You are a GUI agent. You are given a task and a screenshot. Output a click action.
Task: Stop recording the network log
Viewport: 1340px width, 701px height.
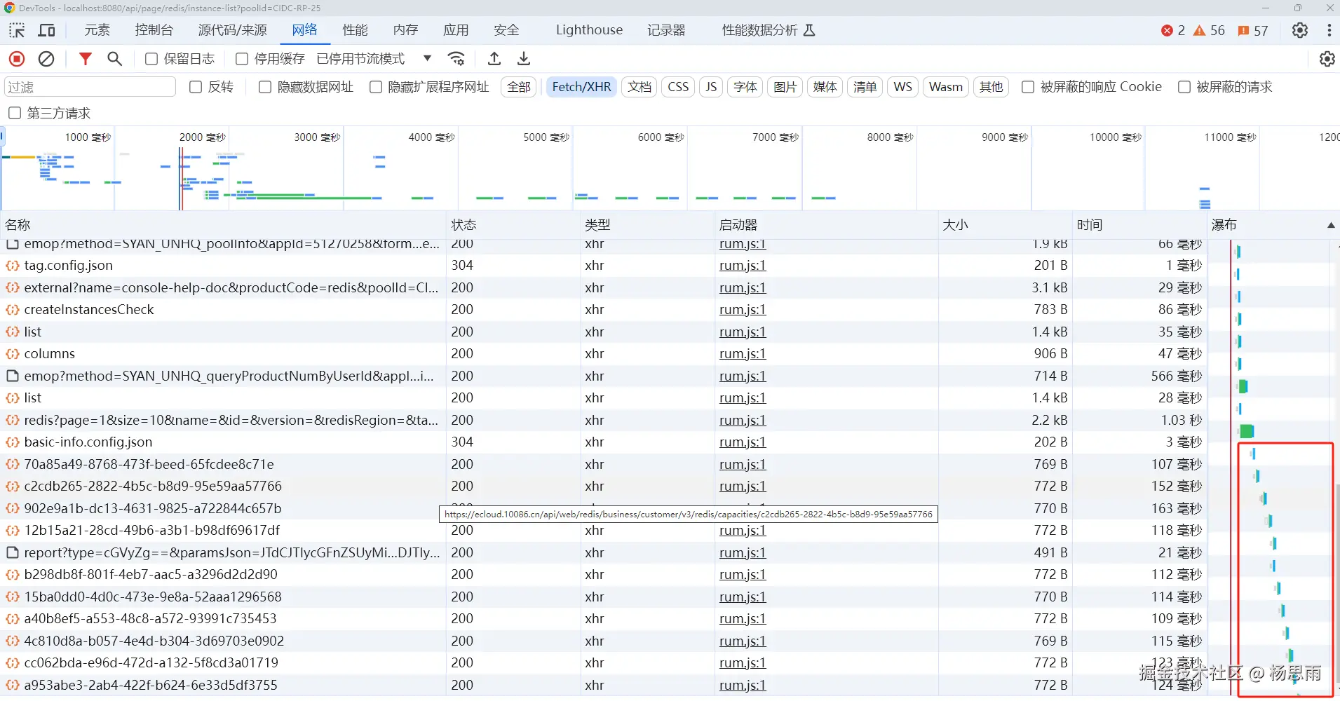(16, 59)
